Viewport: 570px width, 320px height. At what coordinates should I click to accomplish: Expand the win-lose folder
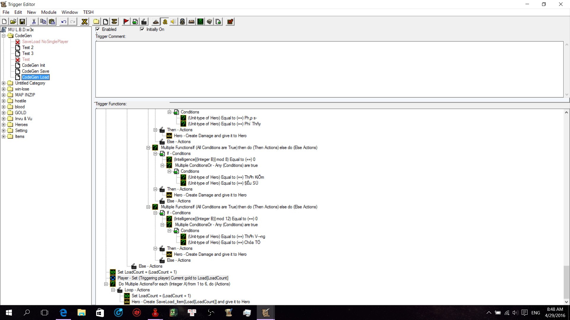[4, 89]
